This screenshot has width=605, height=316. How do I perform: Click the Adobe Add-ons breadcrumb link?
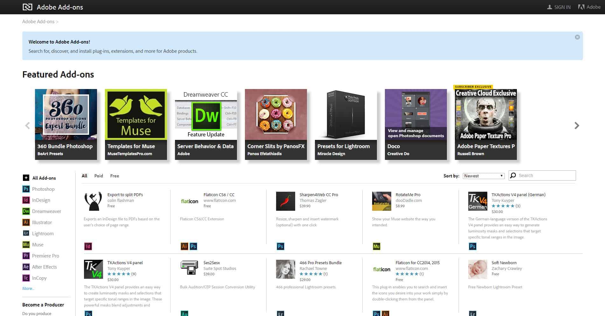[x=38, y=22]
